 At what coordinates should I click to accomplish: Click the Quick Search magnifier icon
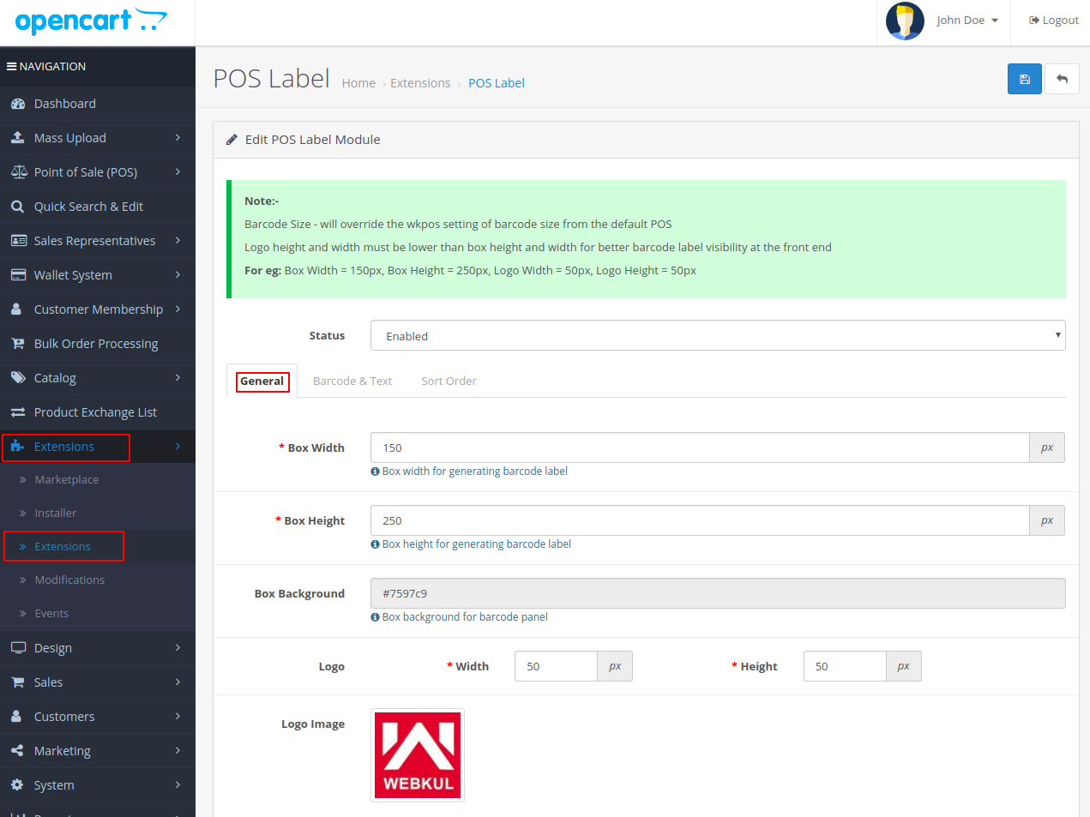click(17, 206)
